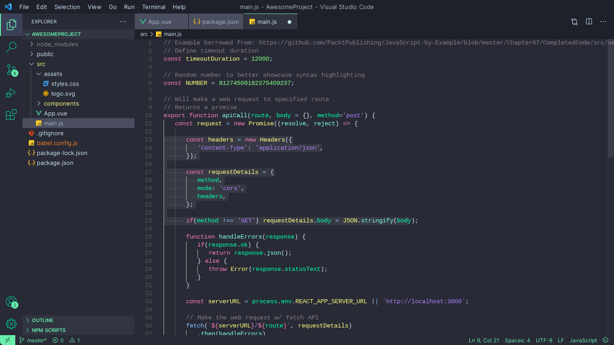Image resolution: width=614 pixels, height=345 pixels.
Task: Click the feedback smiley icon in status bar
Action: [605, 340]
